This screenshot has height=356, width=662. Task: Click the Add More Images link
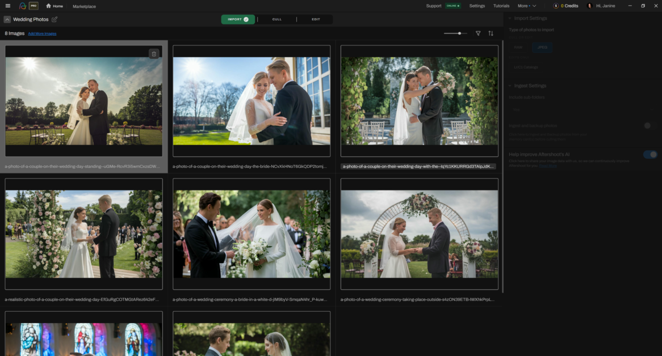pos(42,33)
